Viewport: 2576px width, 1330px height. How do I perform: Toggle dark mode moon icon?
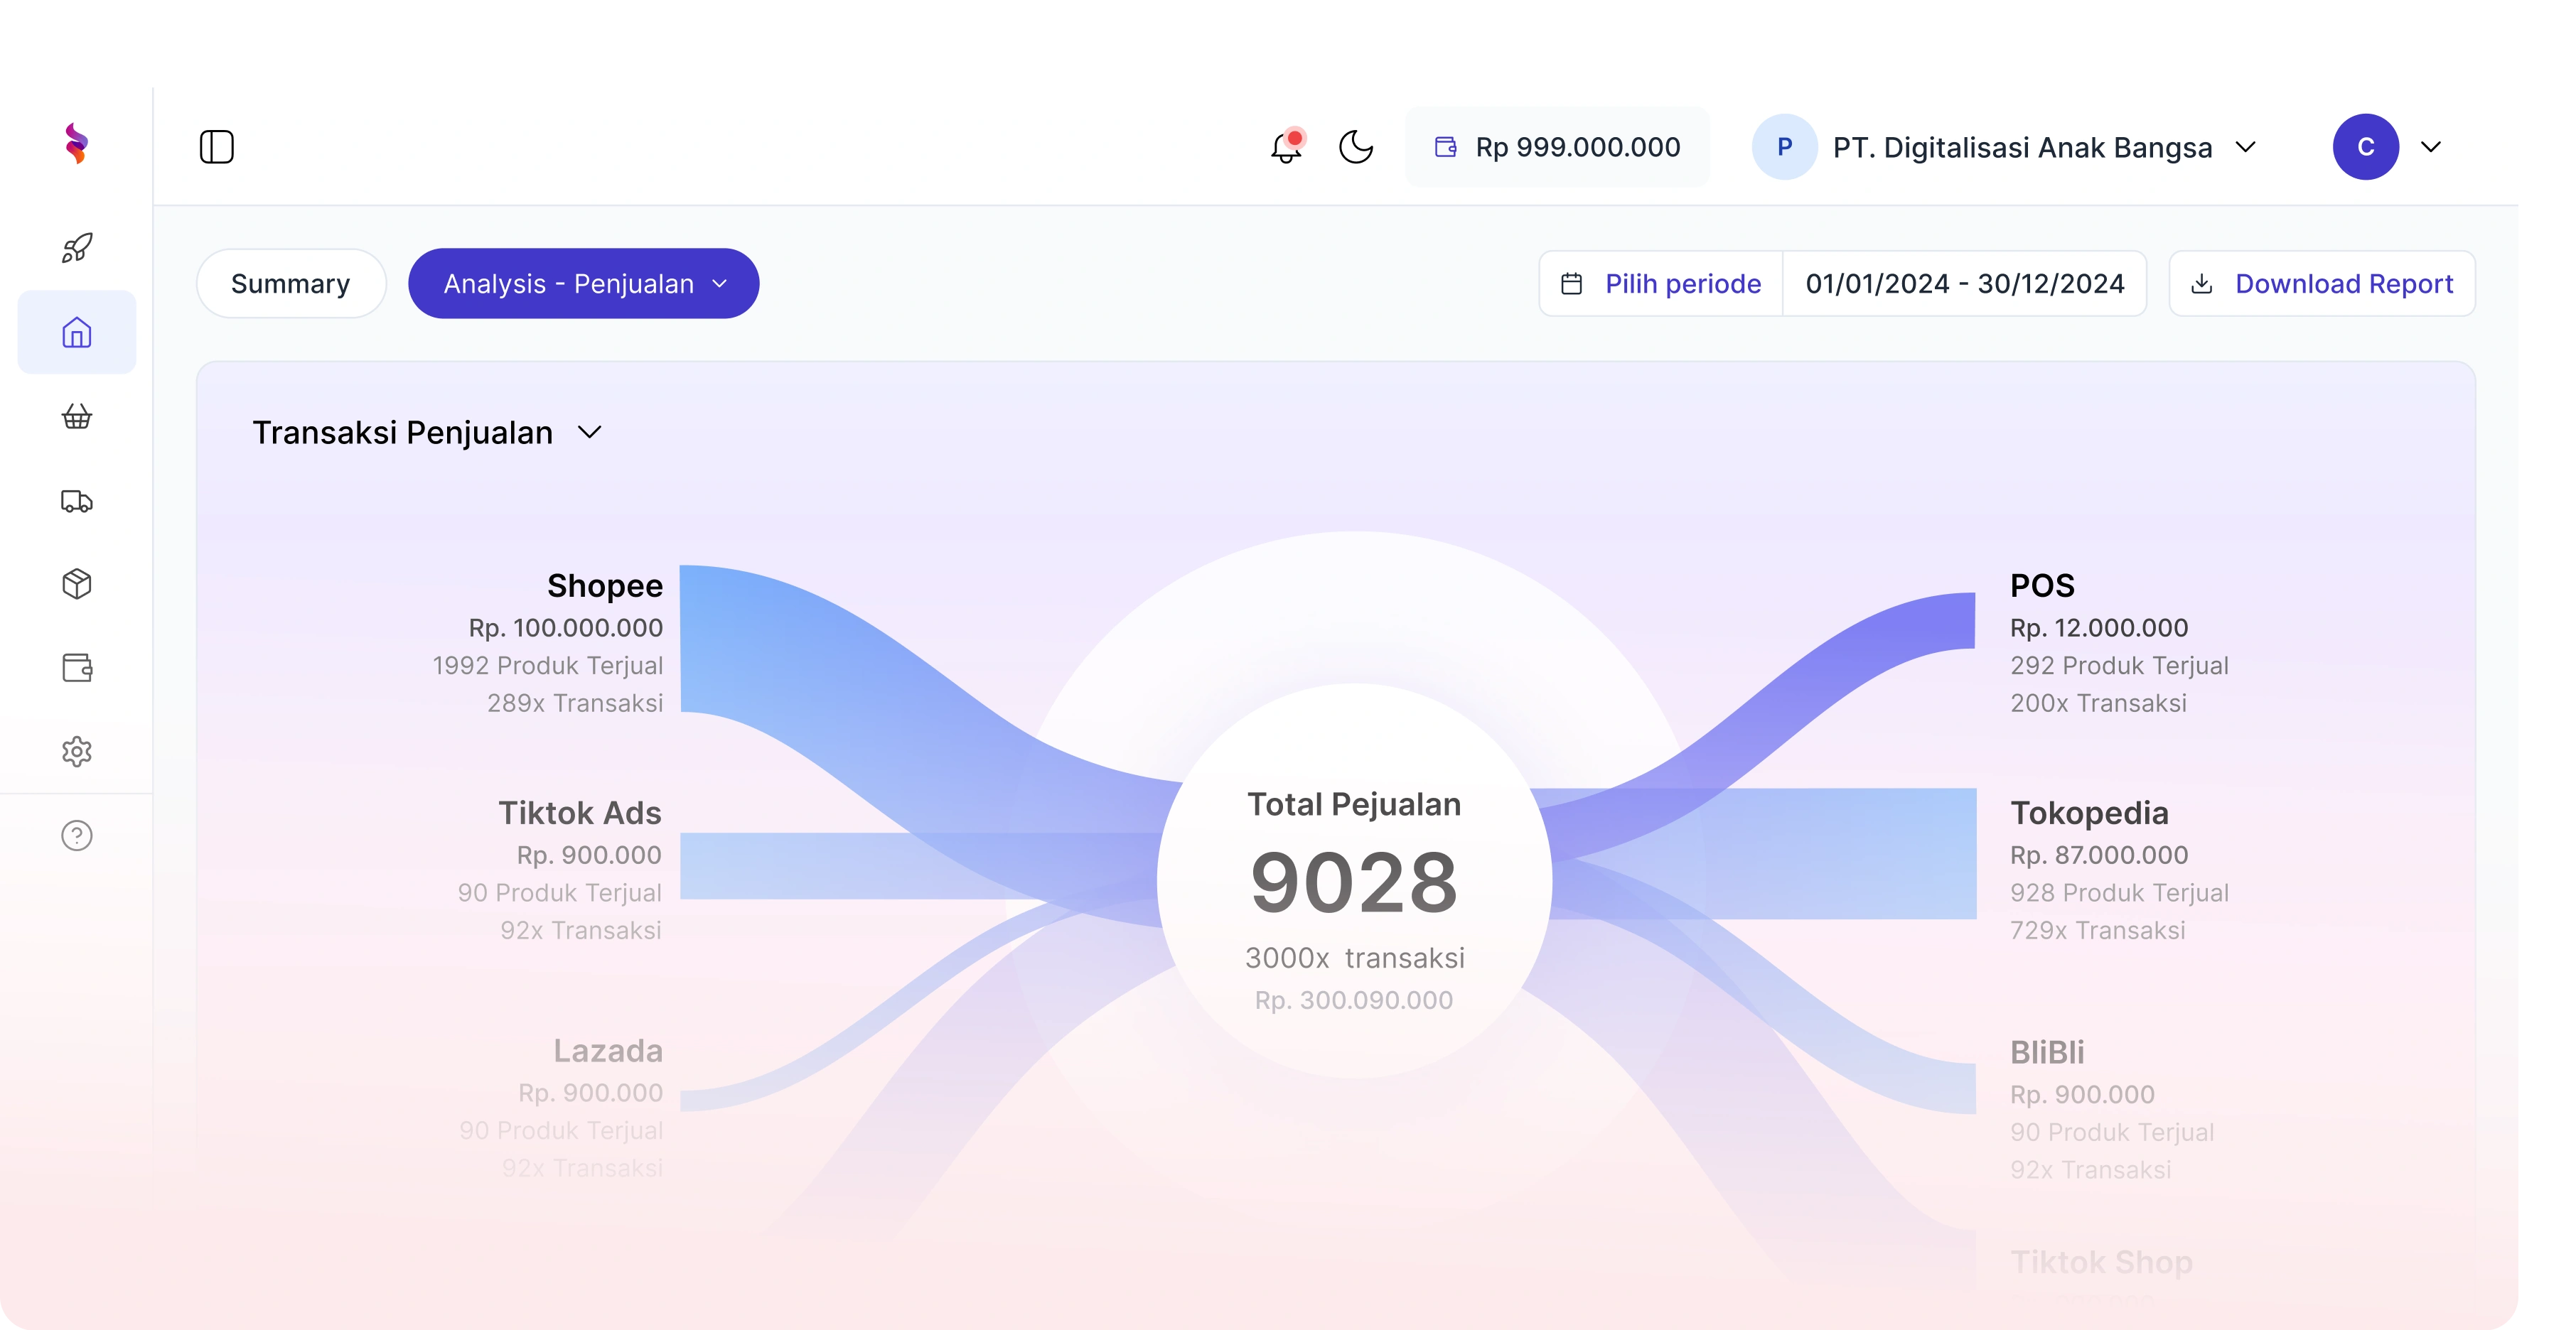tap(1356, 147)
